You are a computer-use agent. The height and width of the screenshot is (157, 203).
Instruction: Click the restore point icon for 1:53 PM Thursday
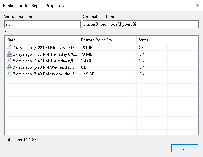click(9, 54)
